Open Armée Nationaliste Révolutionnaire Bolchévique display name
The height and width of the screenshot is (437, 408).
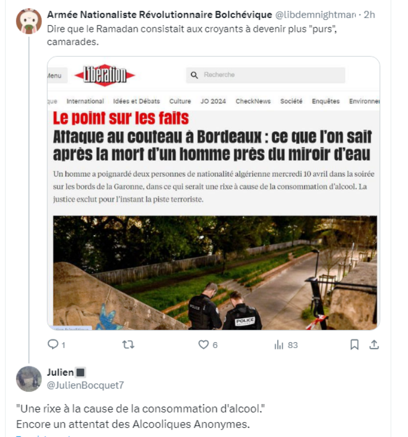[x=159, y=14]
